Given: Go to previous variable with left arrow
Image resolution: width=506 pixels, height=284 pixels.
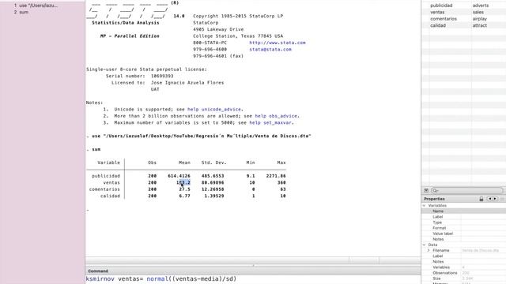Looking at the screenshot, I should coord(489,199).
